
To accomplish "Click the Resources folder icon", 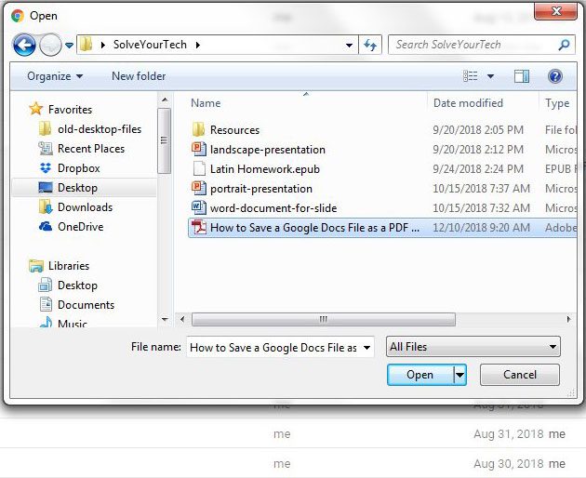I will click(x=198, y=129).
